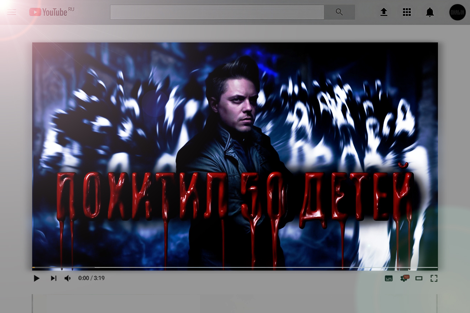
Task: Go to the YouTube home logo
Action: (x=52, y=12)
